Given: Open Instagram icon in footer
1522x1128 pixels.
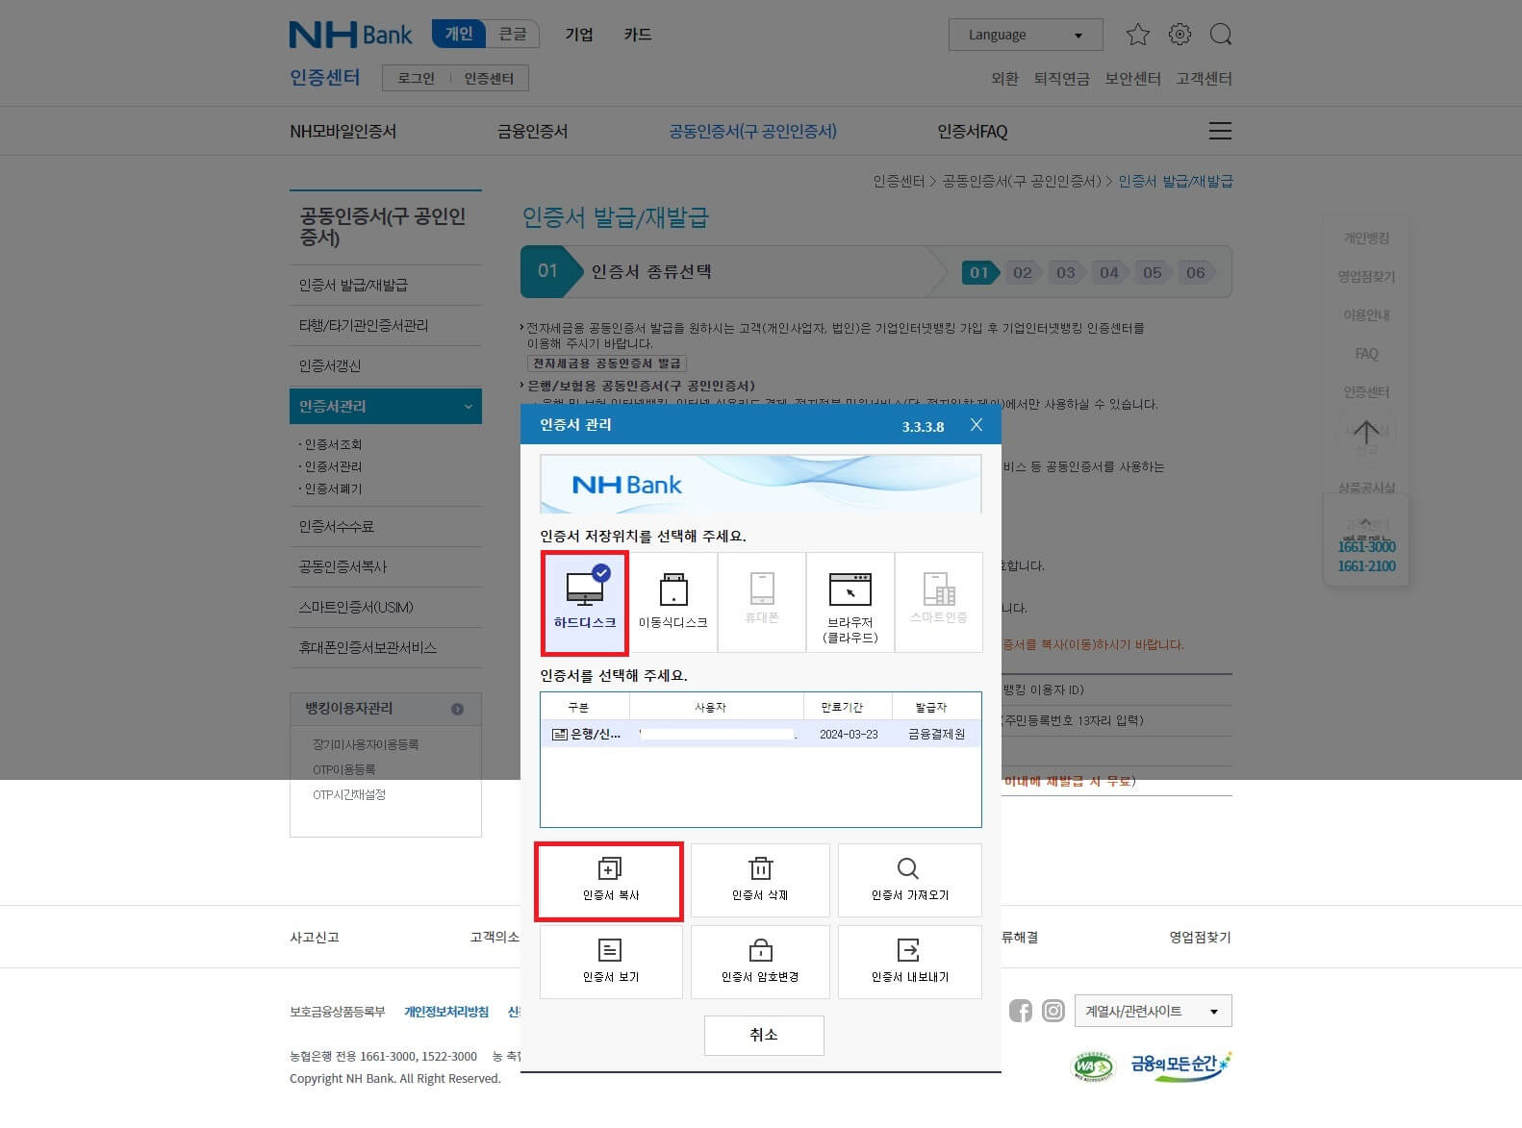Looking at the screenshot, I should pyautogui.click(x=1053, y=1011).
